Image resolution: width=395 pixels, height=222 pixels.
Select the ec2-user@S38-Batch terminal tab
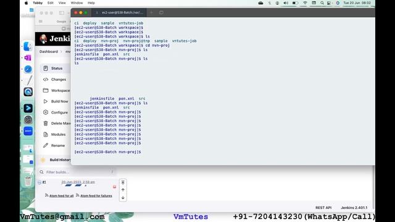pyautogui.click(x=120, y=12)
